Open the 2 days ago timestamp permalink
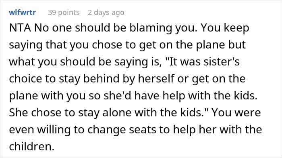The width and height of the screenshot is (282, 158). (x=106, y=13)
